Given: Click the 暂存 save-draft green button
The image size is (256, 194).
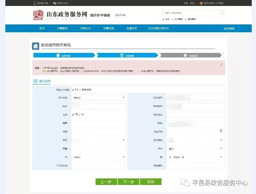Looking at the screenshot, I should point(151,182).
